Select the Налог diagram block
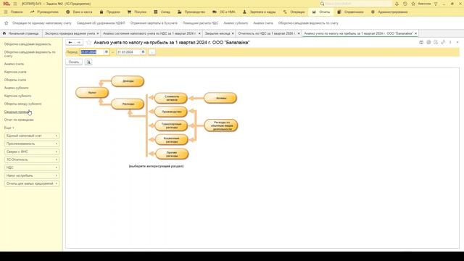464x261 pixels. pyautogui.click(x=92, y=93)
